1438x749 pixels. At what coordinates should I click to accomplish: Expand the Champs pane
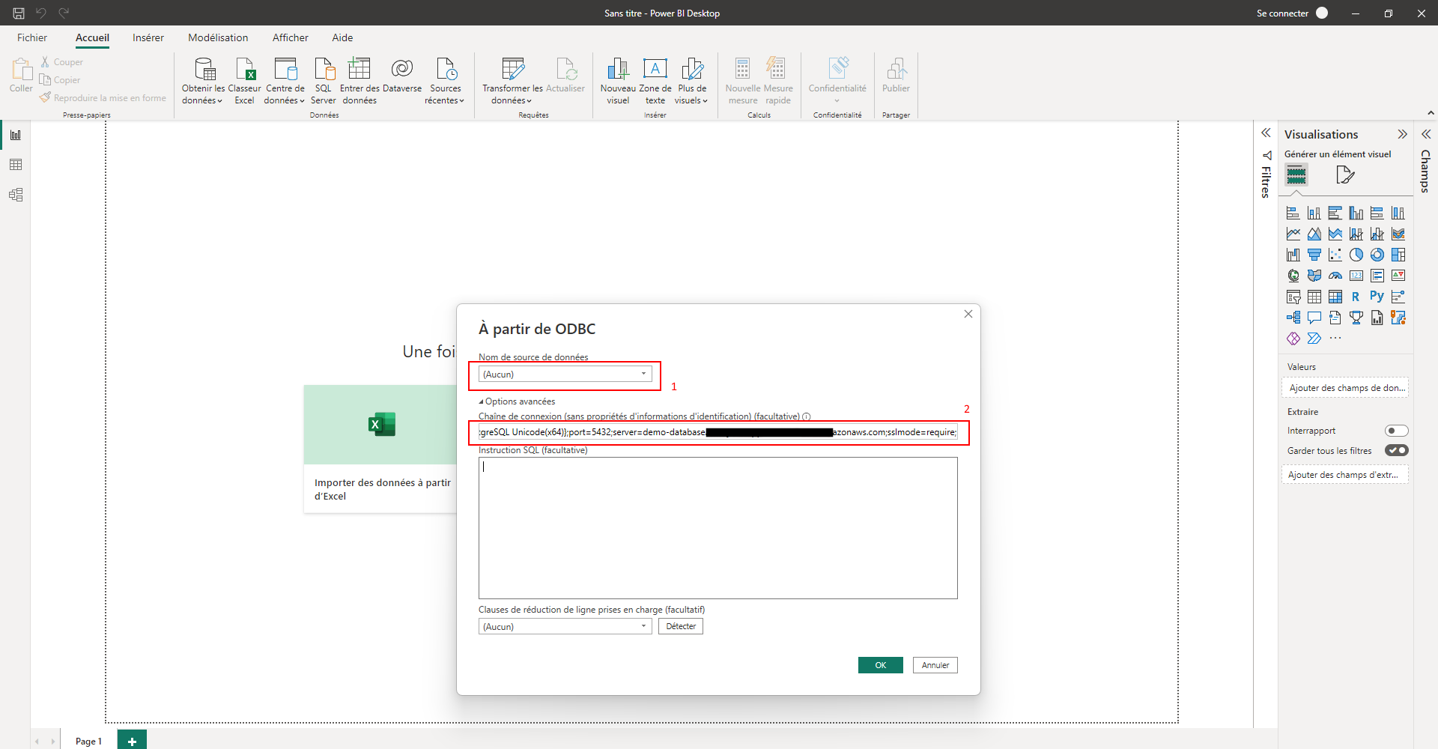coord(1426,134)
